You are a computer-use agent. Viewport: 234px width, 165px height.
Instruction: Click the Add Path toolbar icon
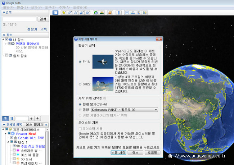click(76, 13)
